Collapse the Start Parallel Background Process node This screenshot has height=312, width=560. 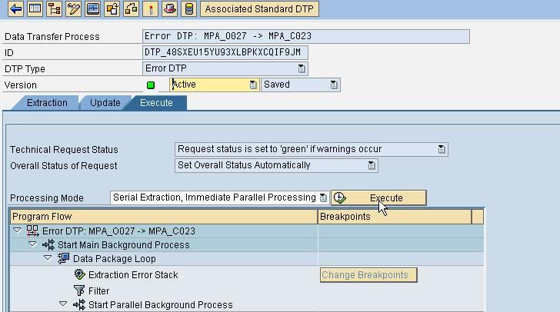click(x=63, y=304)
